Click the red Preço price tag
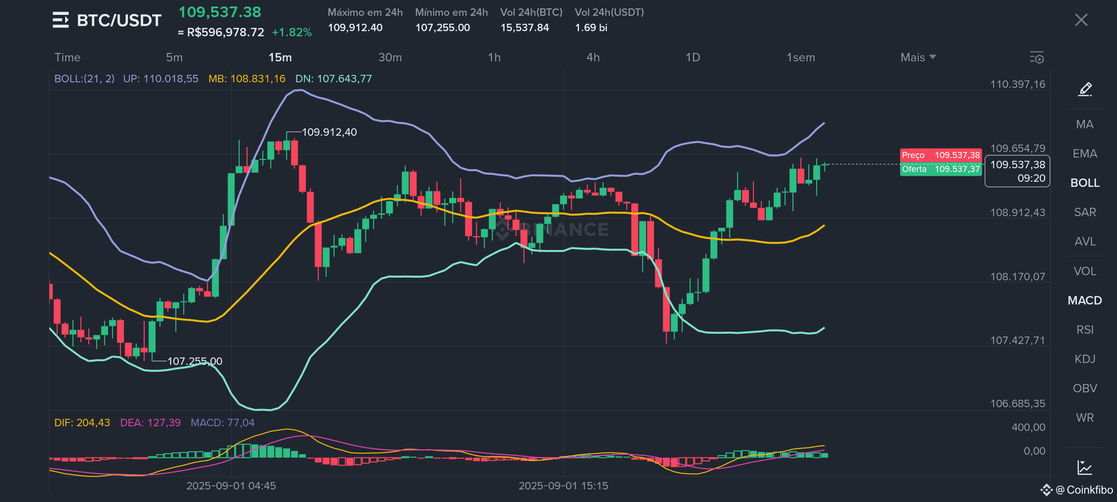This screenshot has height=502, width=1117. (941, 155)
